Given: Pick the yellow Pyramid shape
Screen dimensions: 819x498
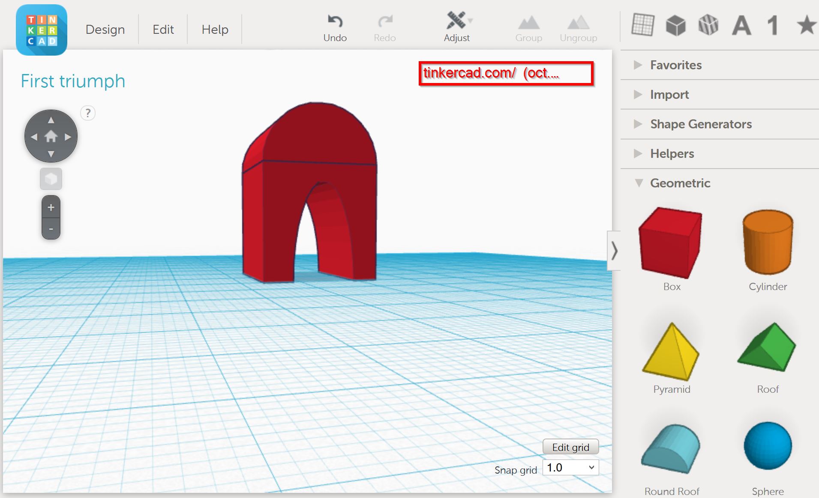Looking at the screenshot, I should click(671, 352).
